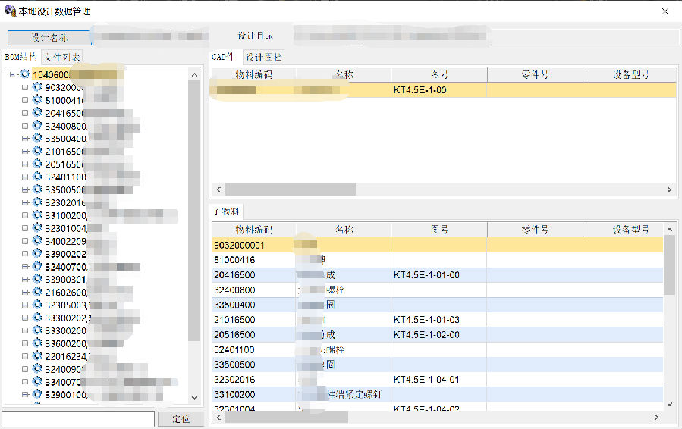Select the gear icon next to 81000416
Viewport: 682px width, 429px height.
pyautogui.click(x=37, y=99)
